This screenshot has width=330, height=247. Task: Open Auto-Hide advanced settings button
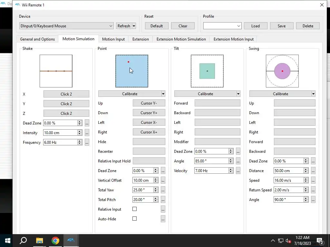pyautogui.click(x=163, y=219)
